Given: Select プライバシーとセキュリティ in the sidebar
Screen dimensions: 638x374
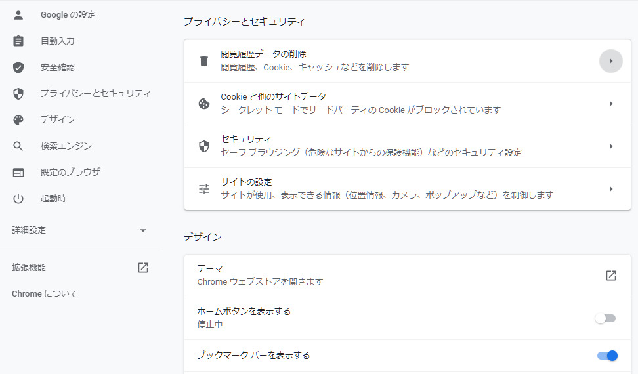Looking at the screenshot, I should 95,93.
